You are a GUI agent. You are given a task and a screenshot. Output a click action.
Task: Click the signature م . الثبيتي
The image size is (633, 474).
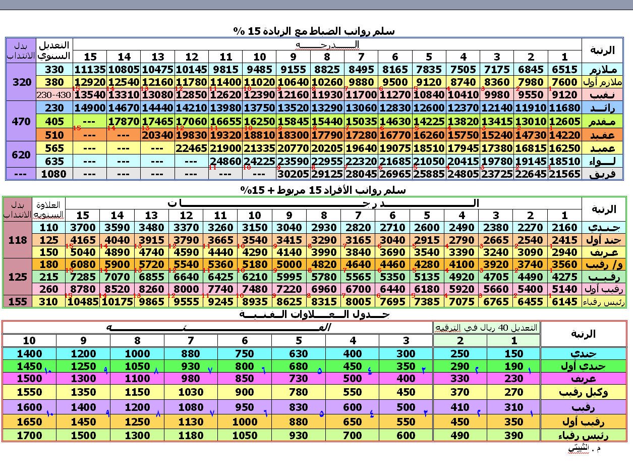[x=584, y=448]
